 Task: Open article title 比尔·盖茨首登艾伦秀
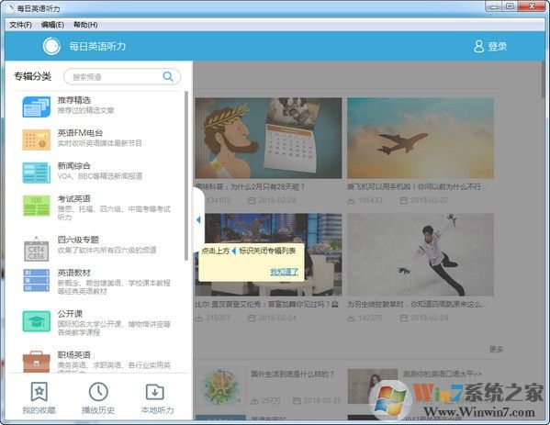click(266, 305)
